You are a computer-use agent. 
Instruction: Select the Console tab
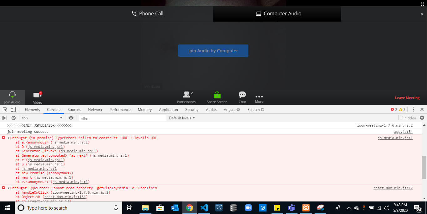[x=53, y=109]
